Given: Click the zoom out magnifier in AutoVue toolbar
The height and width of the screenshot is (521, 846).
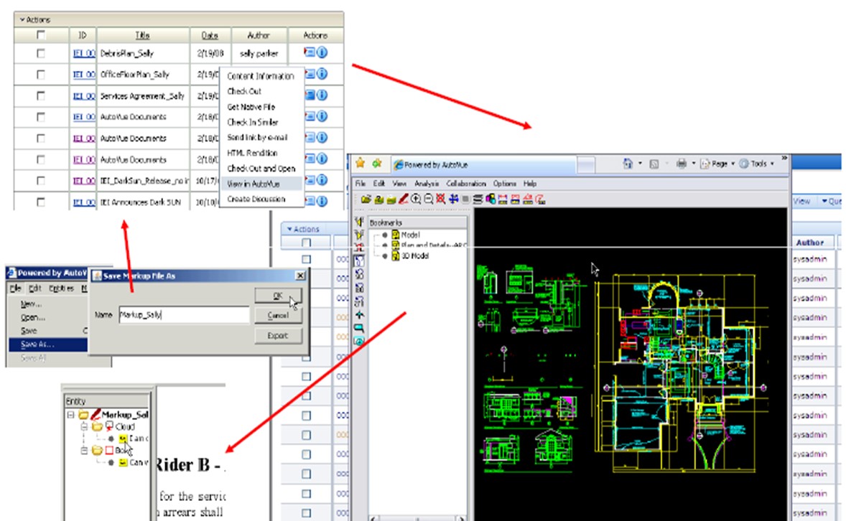Looking at the screenshot, I should pyautogui.click(x=429, y=200).
